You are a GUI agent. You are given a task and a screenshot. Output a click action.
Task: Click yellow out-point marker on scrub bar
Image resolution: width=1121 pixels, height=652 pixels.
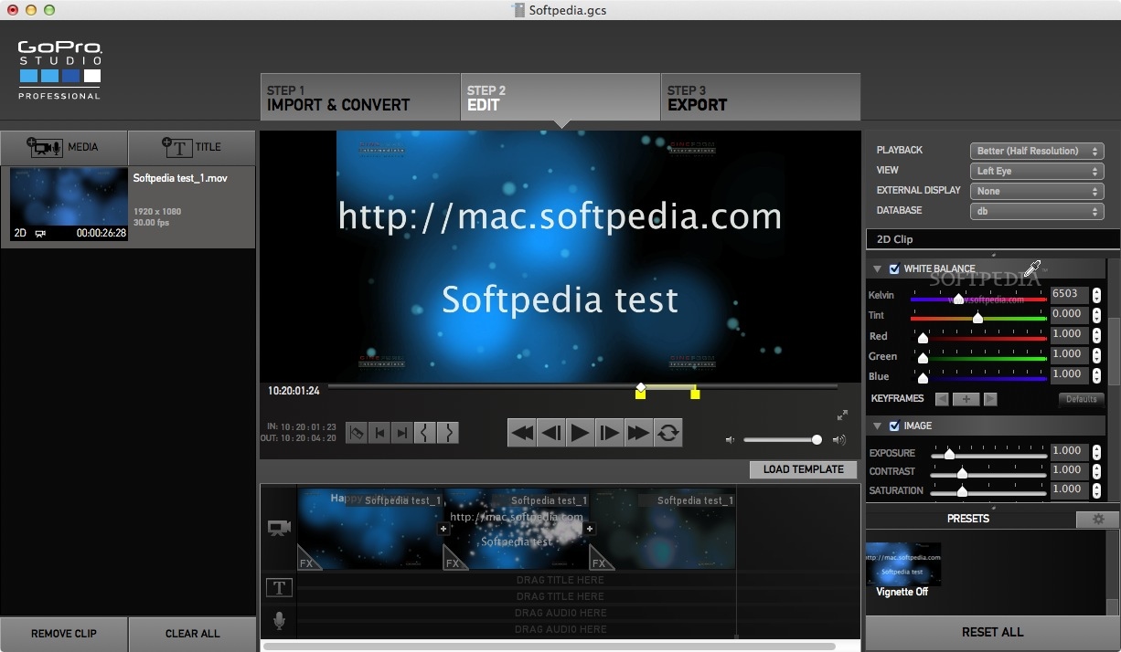pyautogui.click(x=695, y=394)
